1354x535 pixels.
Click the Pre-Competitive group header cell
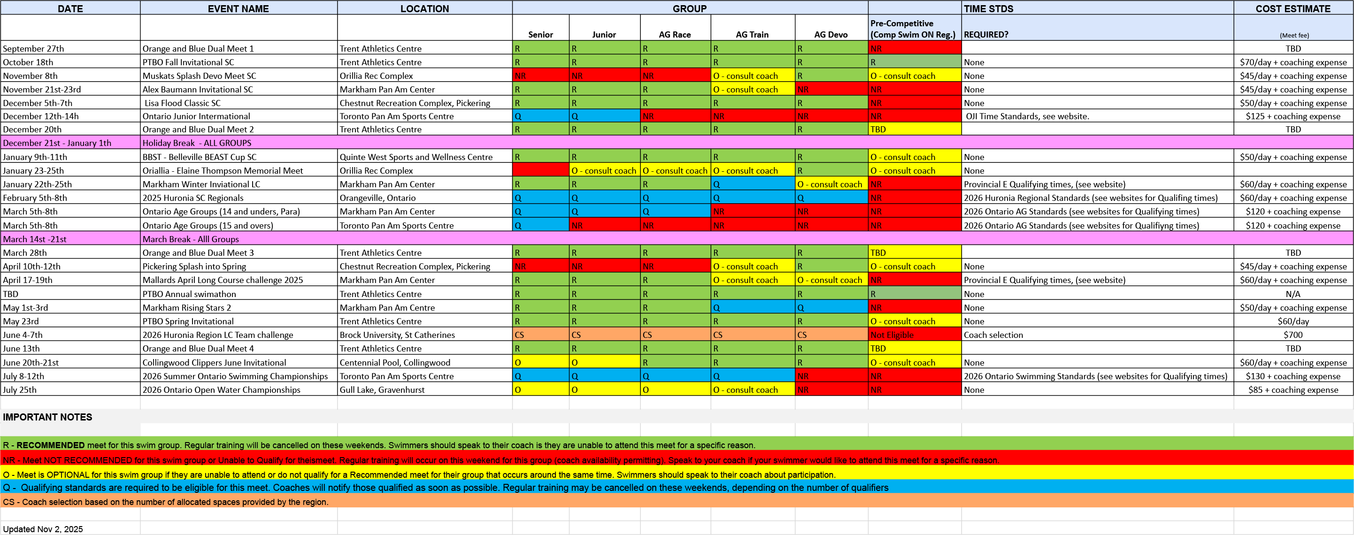pyautogui.click(x=914, y=29)
